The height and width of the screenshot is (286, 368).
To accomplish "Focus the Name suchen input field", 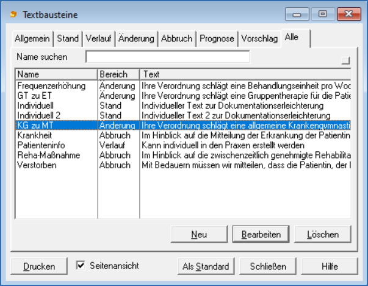I will coord(168,57).
